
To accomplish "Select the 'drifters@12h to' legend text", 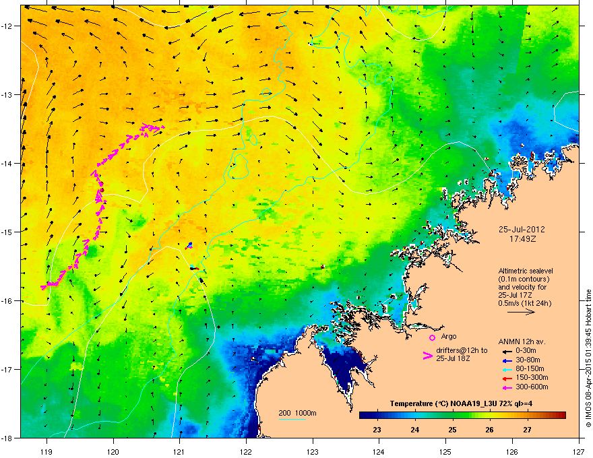I will click(x=462, y=350).
